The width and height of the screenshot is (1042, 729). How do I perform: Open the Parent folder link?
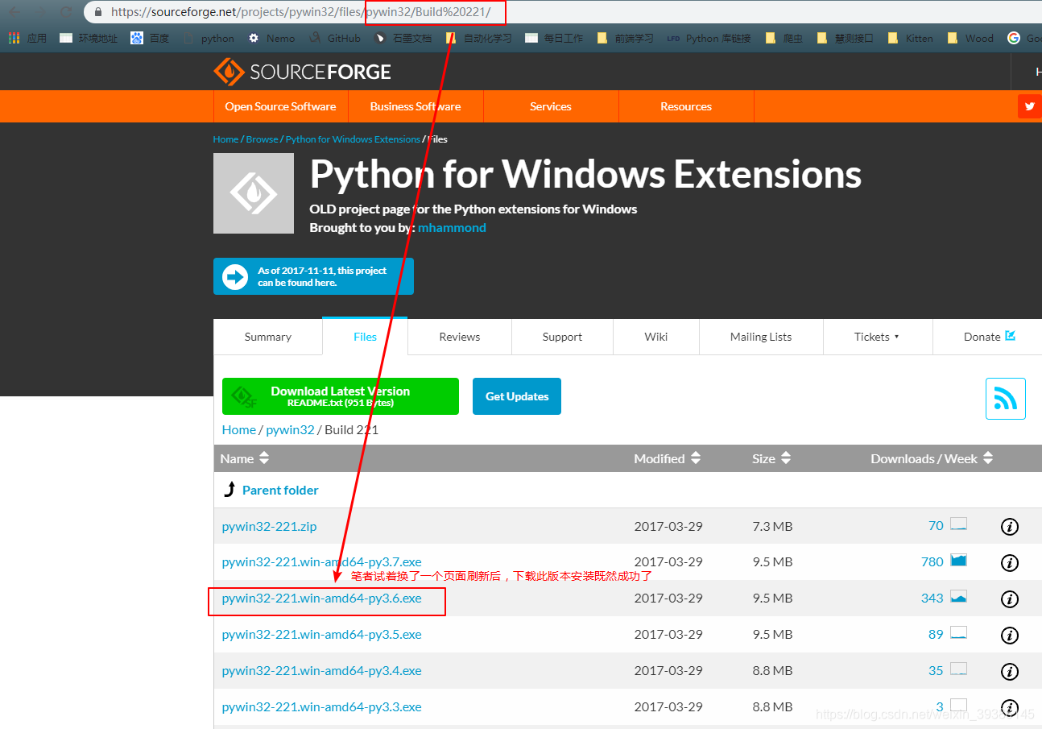point(280,490)
